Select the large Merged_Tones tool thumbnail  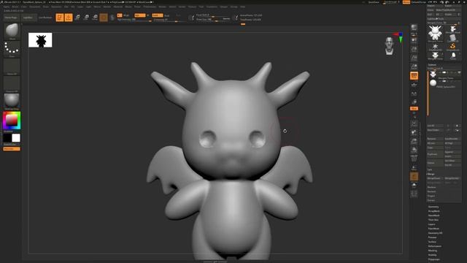[435, 33]
